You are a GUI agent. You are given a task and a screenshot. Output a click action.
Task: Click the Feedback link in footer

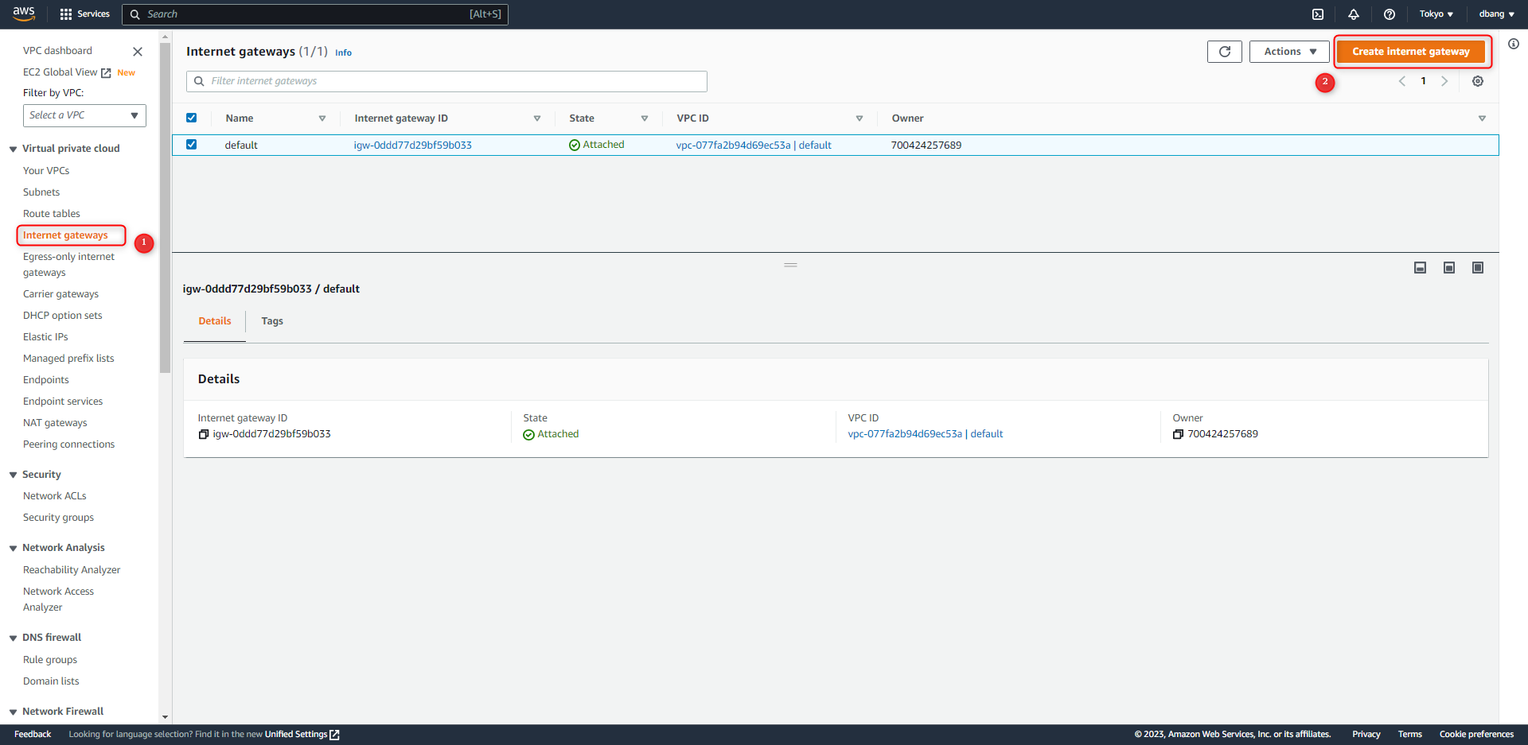click(x=33, y=735)
